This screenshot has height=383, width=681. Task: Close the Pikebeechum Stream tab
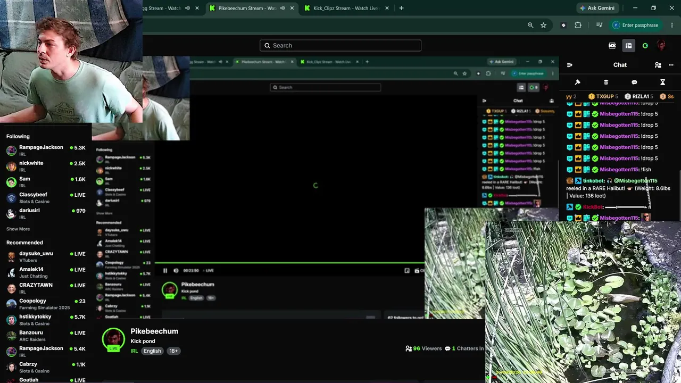coord(292,8)
